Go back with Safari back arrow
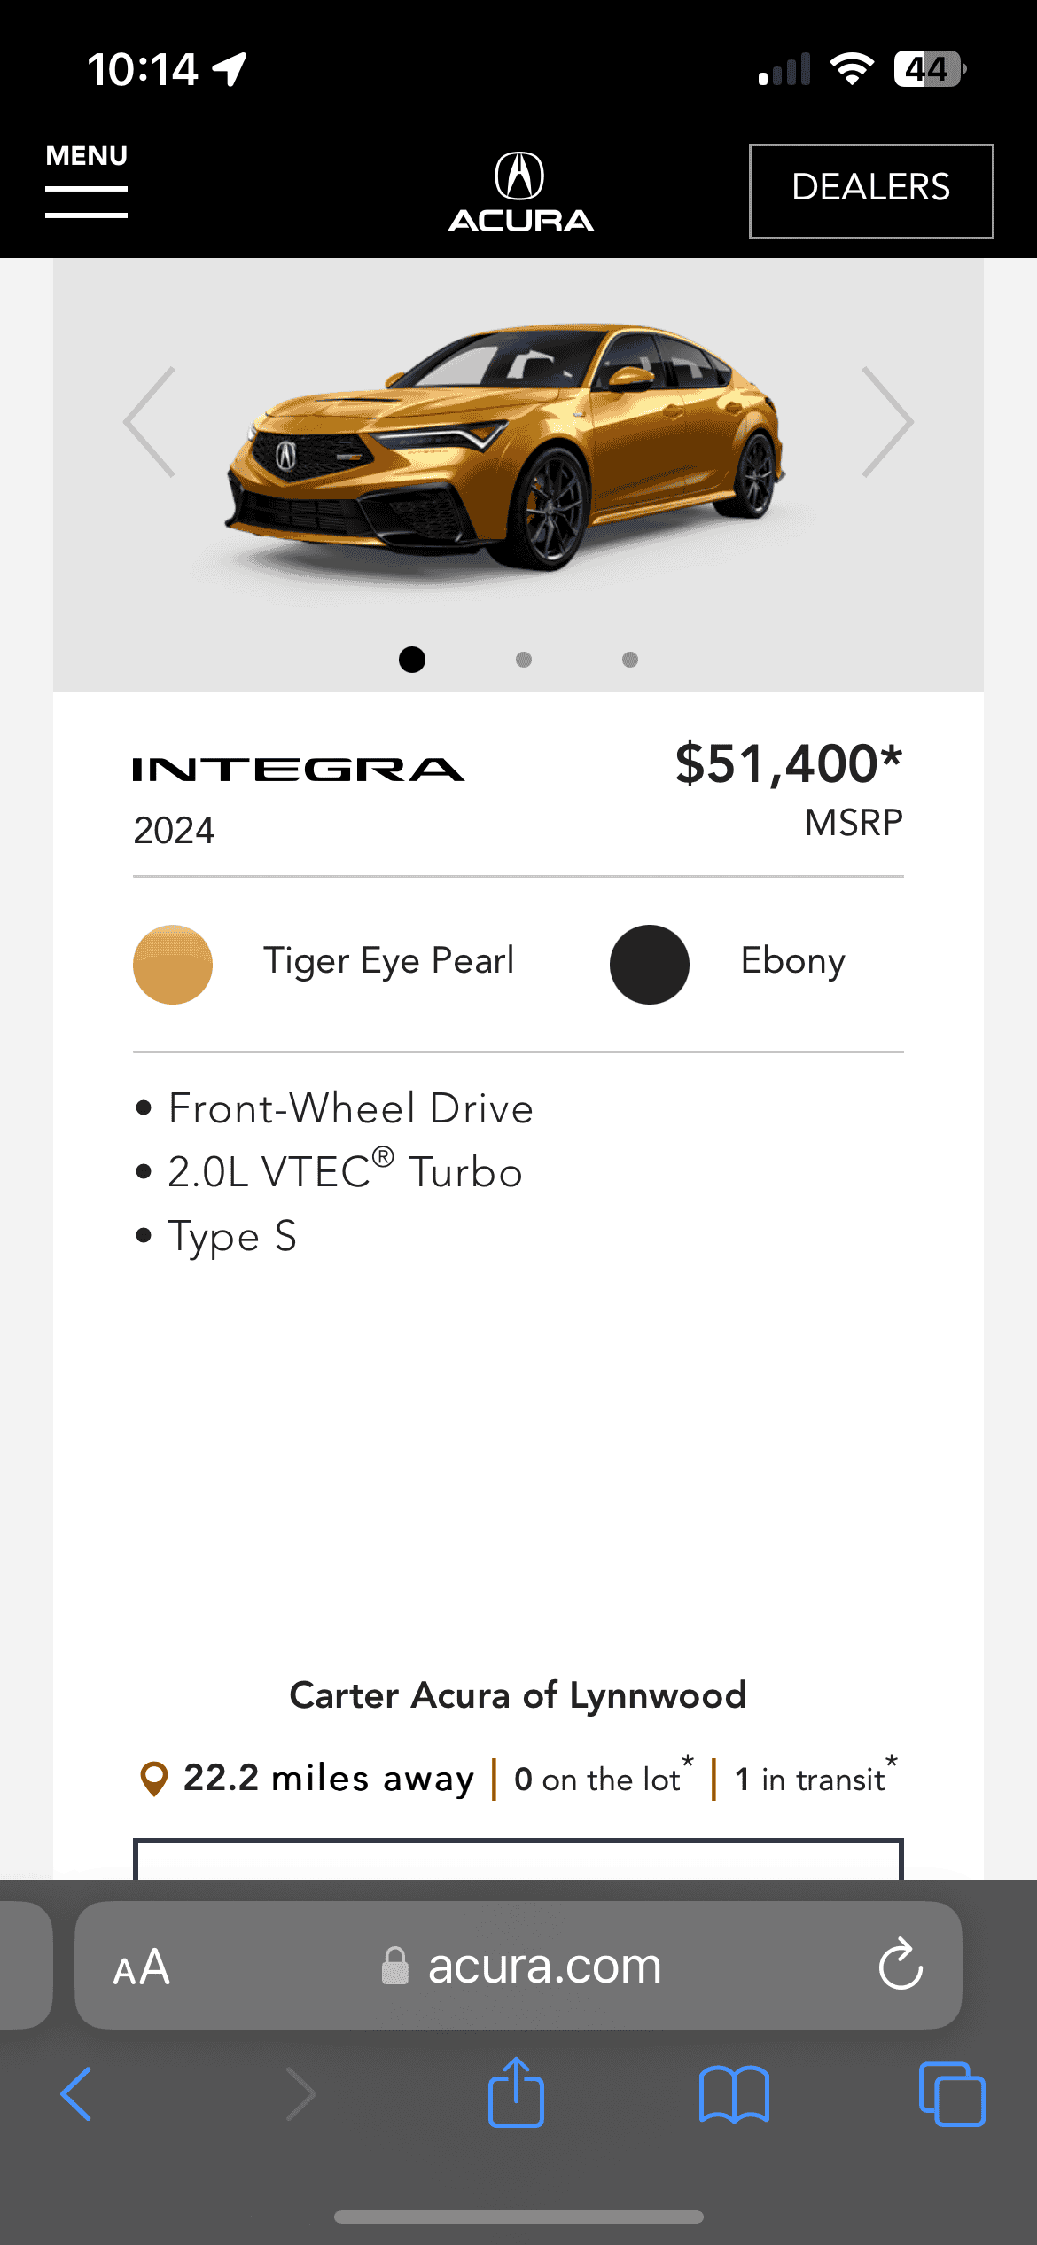1037x2245 pixels. coord(76,2094)
